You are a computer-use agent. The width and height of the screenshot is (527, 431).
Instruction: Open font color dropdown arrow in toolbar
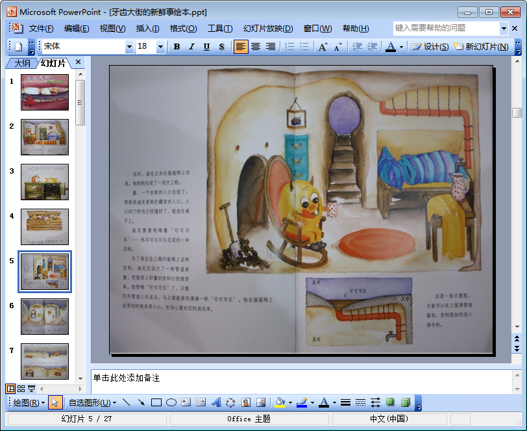[x=401, y=47]
